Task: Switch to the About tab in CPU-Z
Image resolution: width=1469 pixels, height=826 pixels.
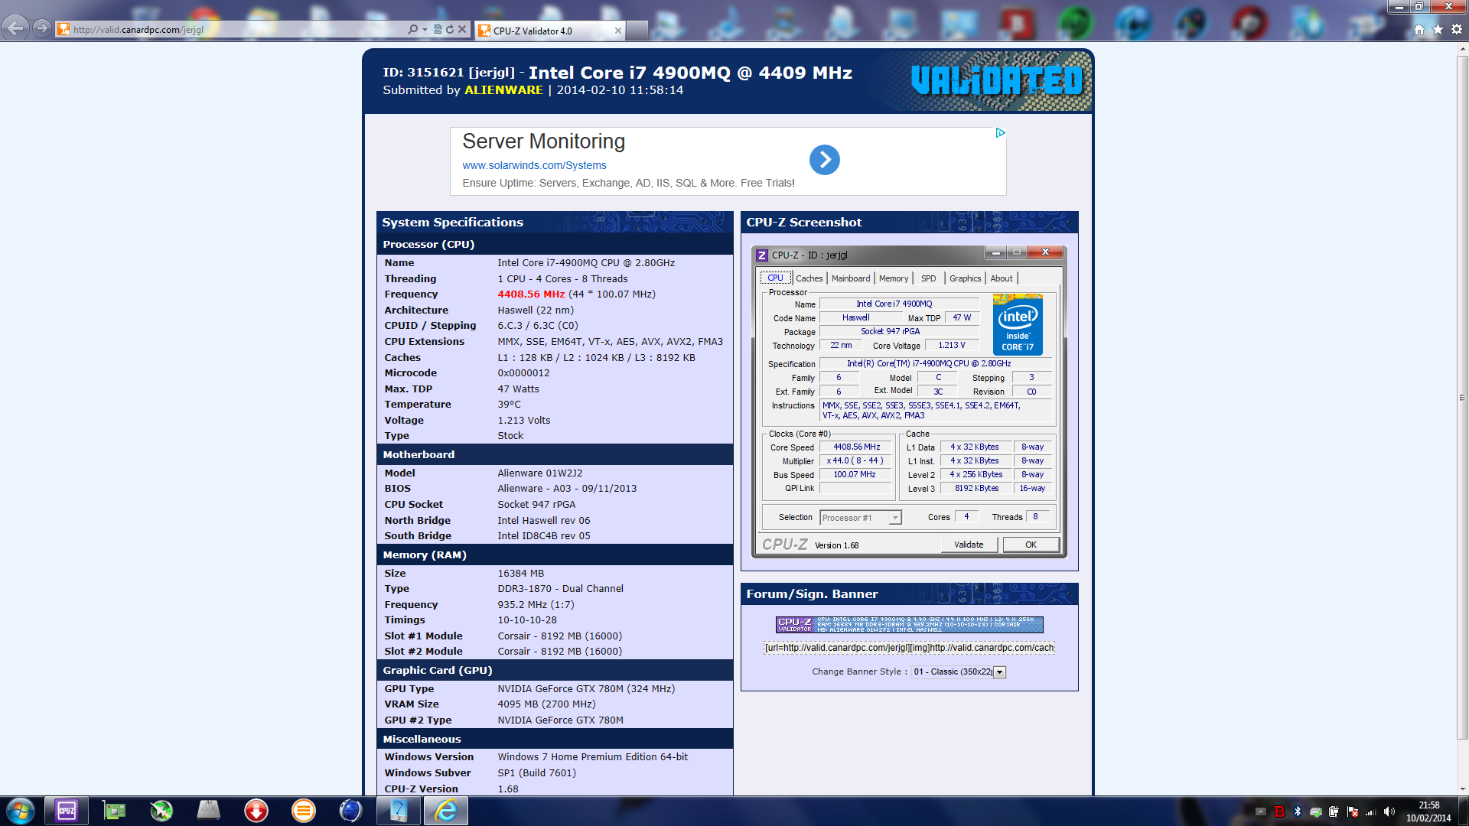Action: point(1001,278)
